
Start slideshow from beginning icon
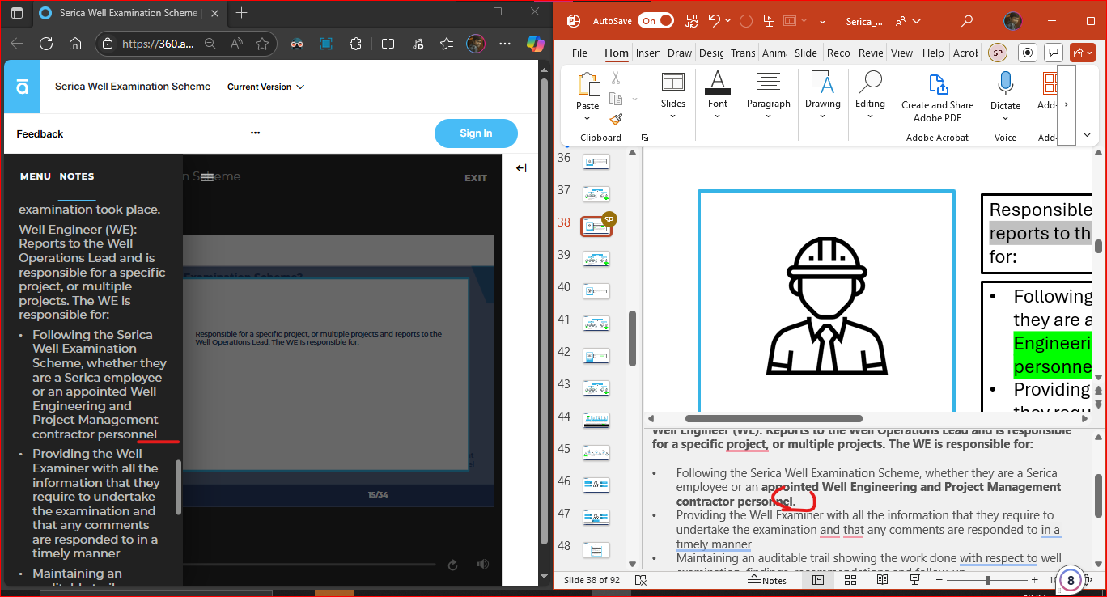768,21
